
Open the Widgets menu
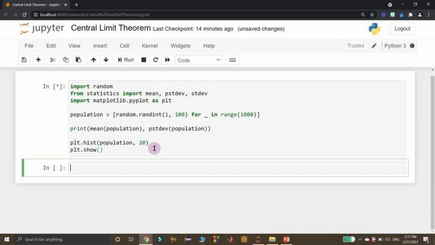pos(180,46)
